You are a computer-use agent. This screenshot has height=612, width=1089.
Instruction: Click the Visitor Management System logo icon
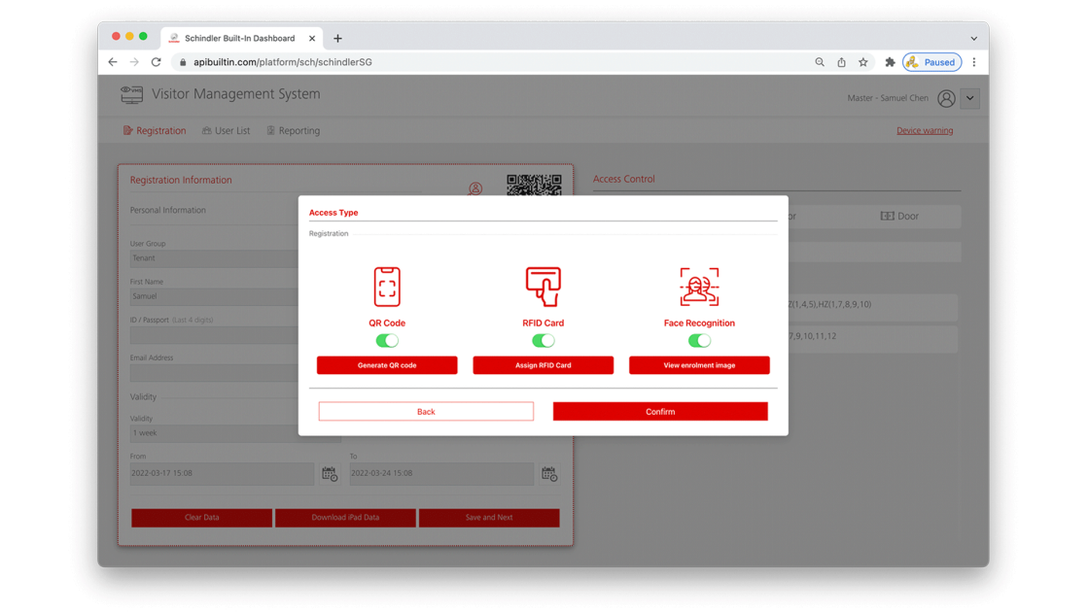130,94
